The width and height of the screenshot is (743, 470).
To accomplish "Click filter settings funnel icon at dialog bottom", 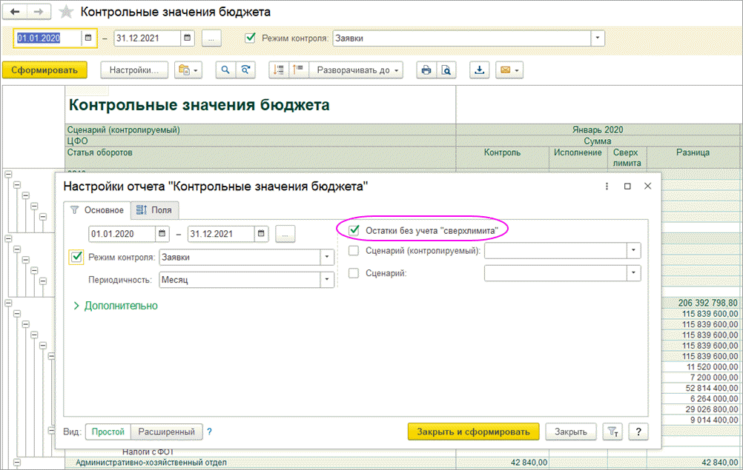I will coord(612,432).
